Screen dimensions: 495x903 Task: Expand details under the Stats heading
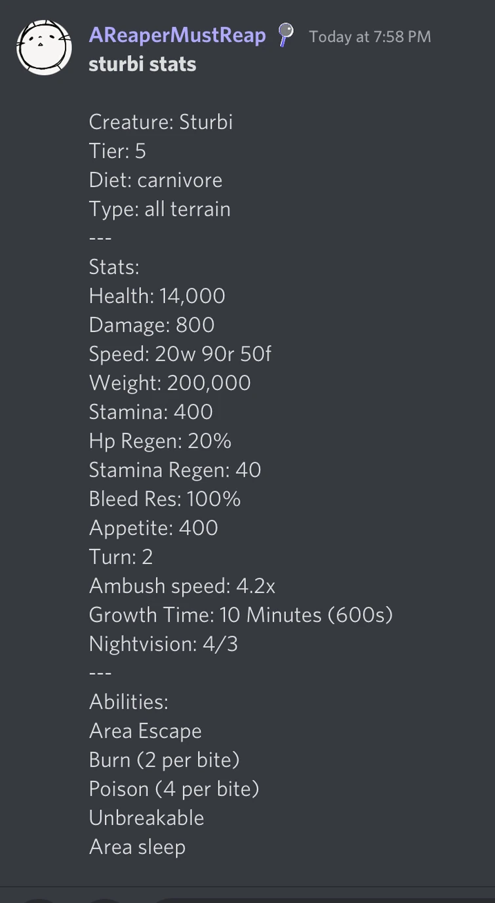pos(113,266)
